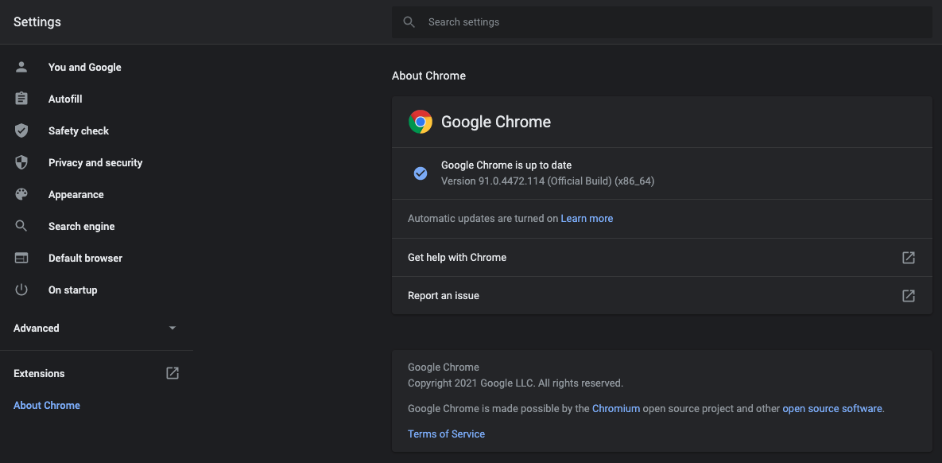Toggle the Advanced label in the sidebar
The image size is (942, 463).
37,329
